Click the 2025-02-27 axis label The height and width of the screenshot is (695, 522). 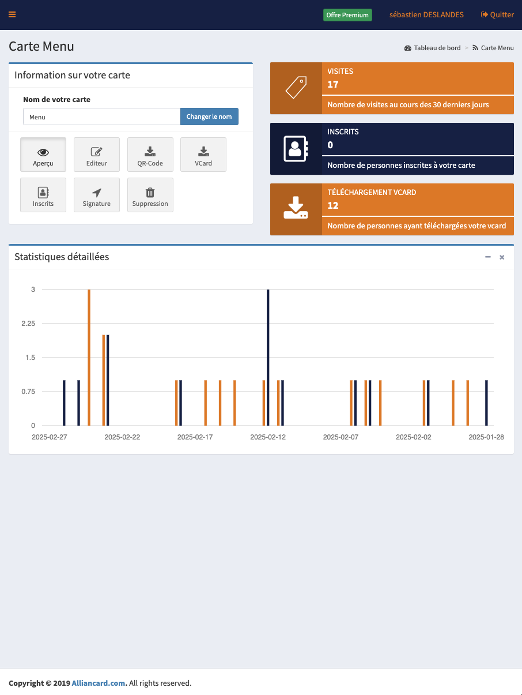tap(50, 437)
